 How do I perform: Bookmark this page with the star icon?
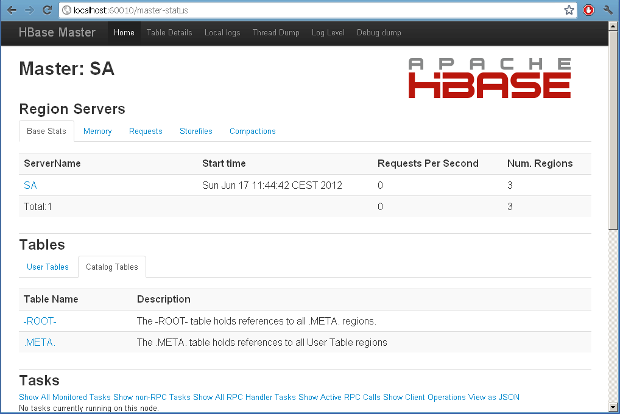pos(568,10)
